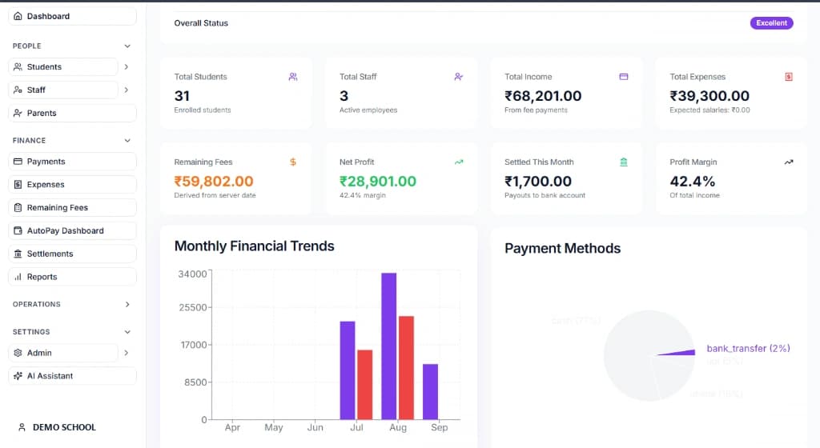Click the Monthly Financial Trends heading
820x448 pixels.
pyautogui.click(x=254, y=246)
